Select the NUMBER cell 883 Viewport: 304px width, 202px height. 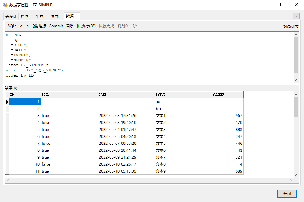[227, 130]
